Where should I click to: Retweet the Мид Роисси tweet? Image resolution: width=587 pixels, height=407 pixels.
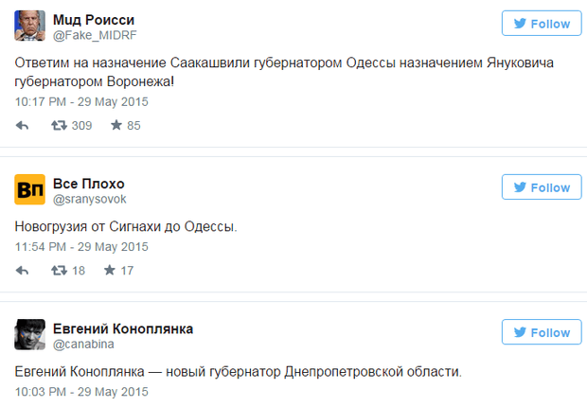tap(59, 125)
